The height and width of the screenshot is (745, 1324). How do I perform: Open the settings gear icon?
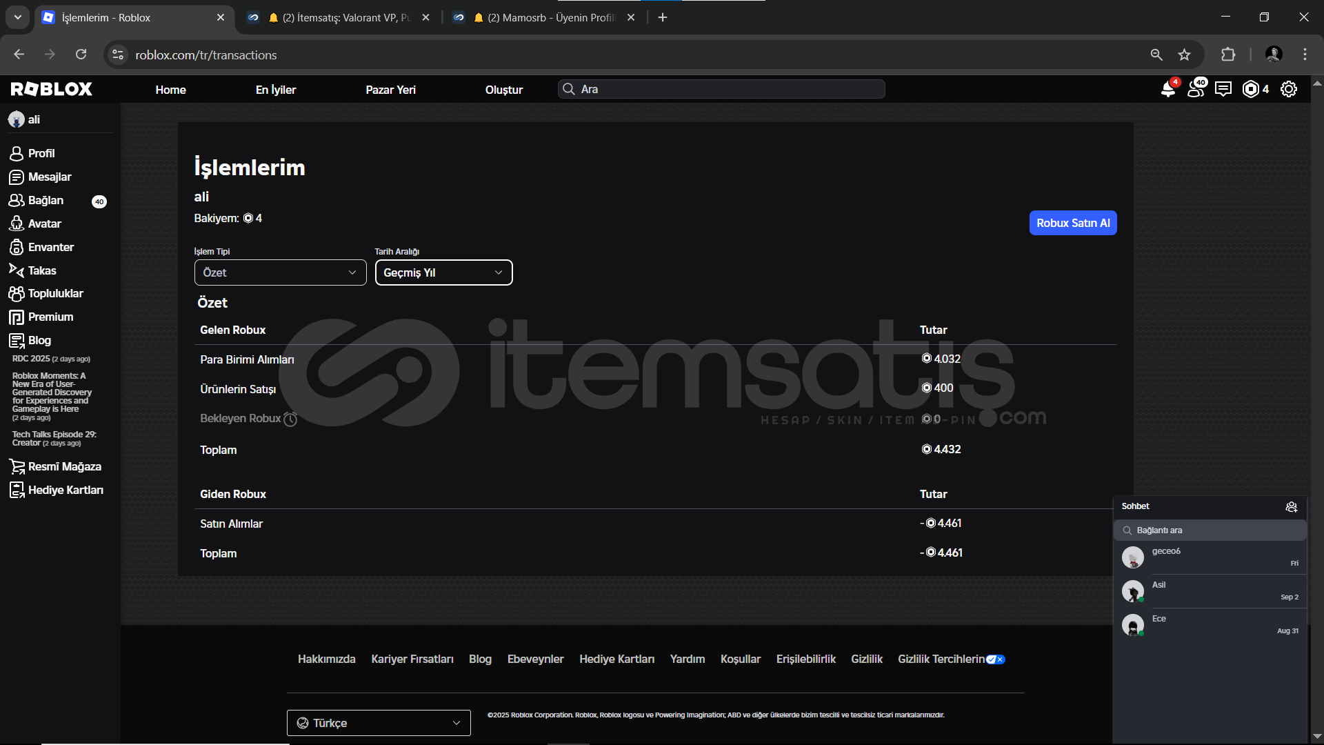[1289, 89]
